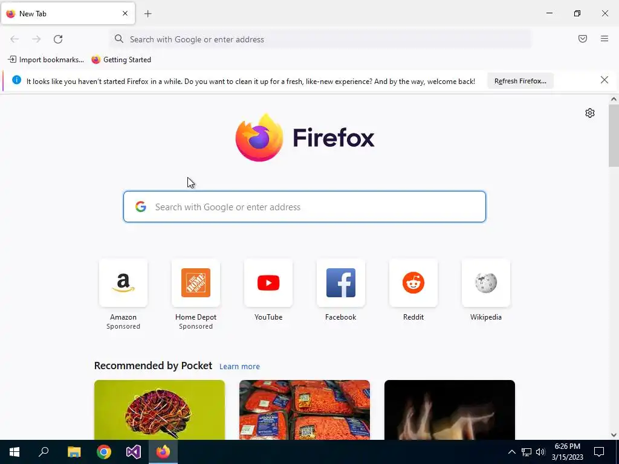
Task: Click the back navigation arrow
Action: 15,39
